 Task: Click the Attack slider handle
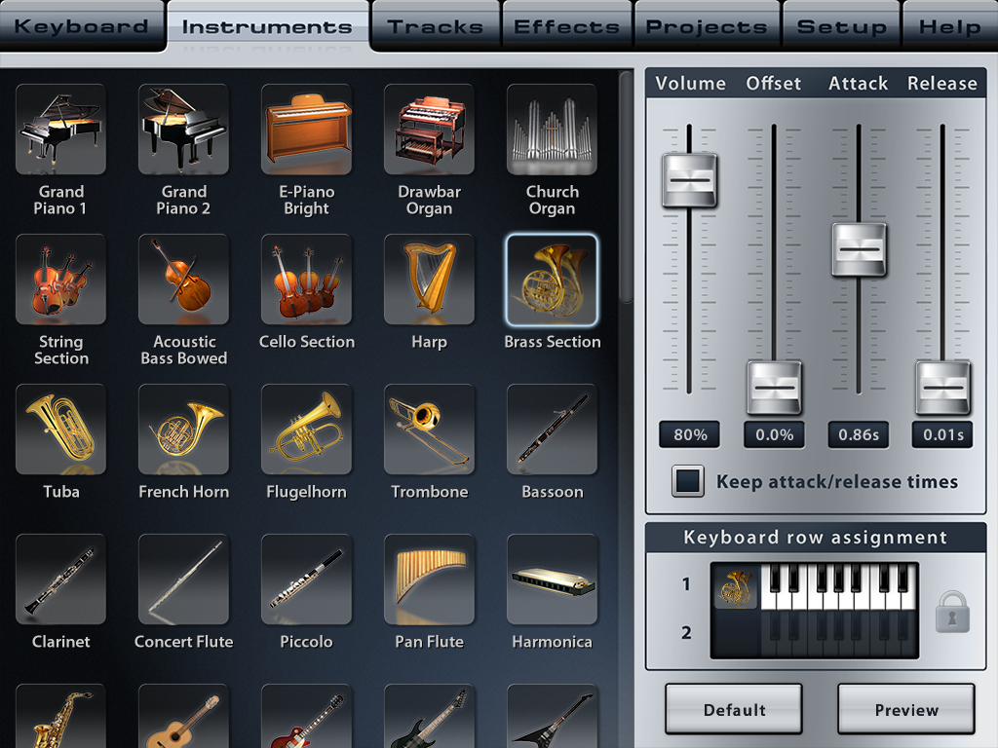(859, 249)
